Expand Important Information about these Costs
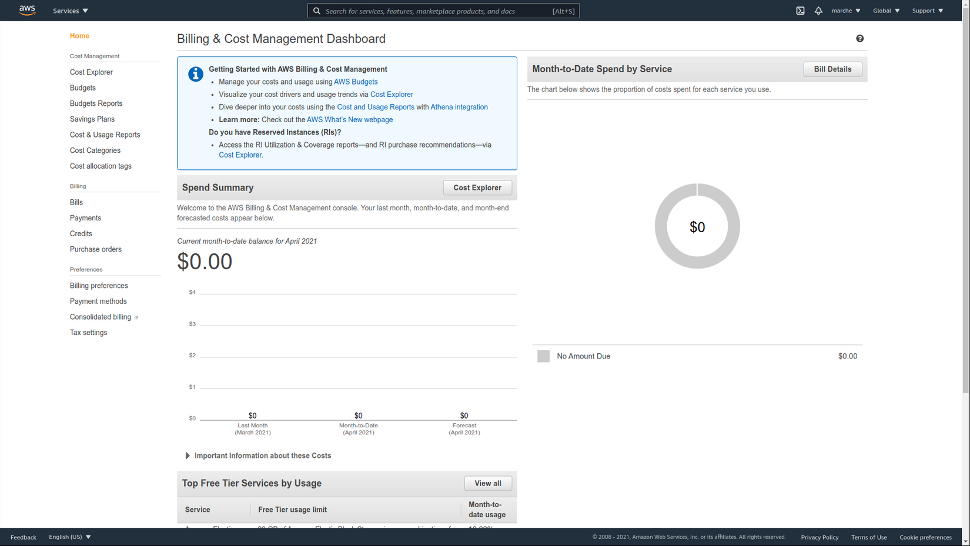 click(x=258, y=455)
